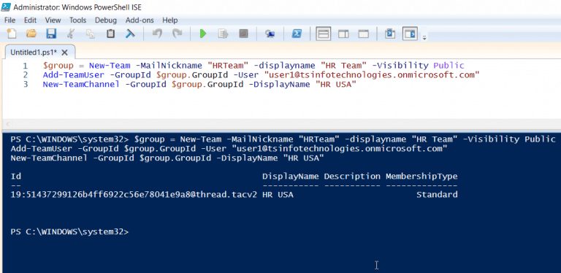Screen dimensions: 561x273
Task: Open the Debug menu
Action: tap(105, 20)
